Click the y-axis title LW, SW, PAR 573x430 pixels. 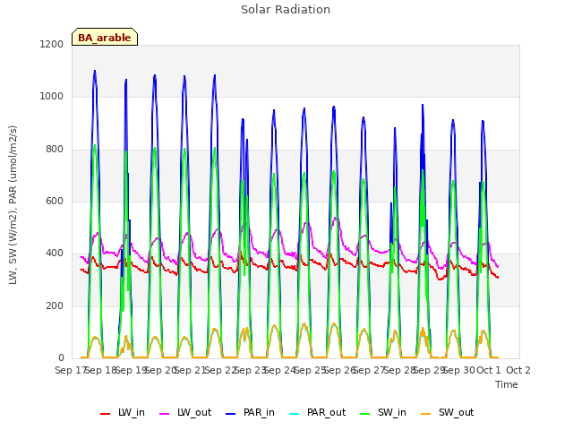13,205
